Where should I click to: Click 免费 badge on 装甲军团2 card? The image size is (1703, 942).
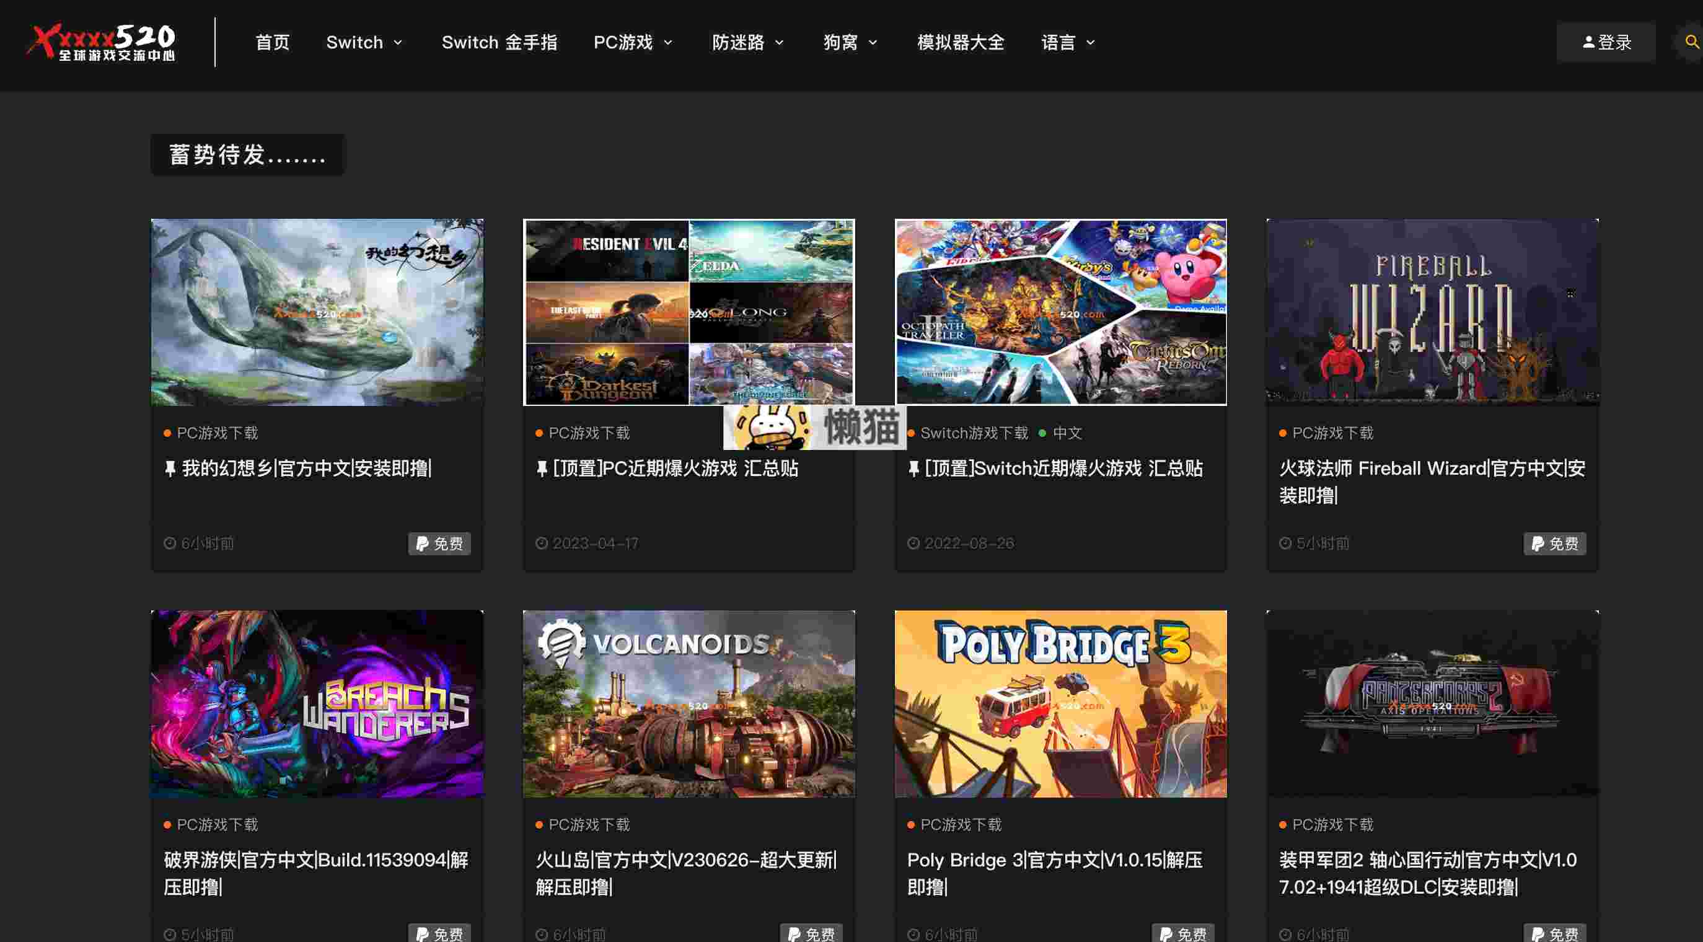pyautogui.click(x=1554, y=933)
